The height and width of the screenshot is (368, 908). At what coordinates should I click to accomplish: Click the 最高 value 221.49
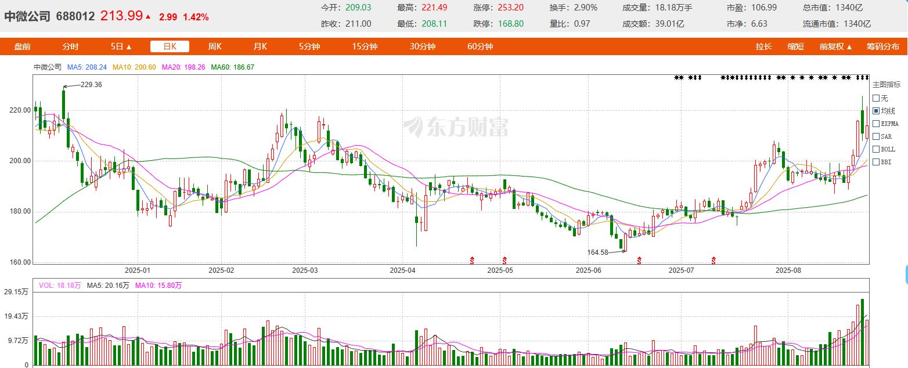[x=434, y=8]
